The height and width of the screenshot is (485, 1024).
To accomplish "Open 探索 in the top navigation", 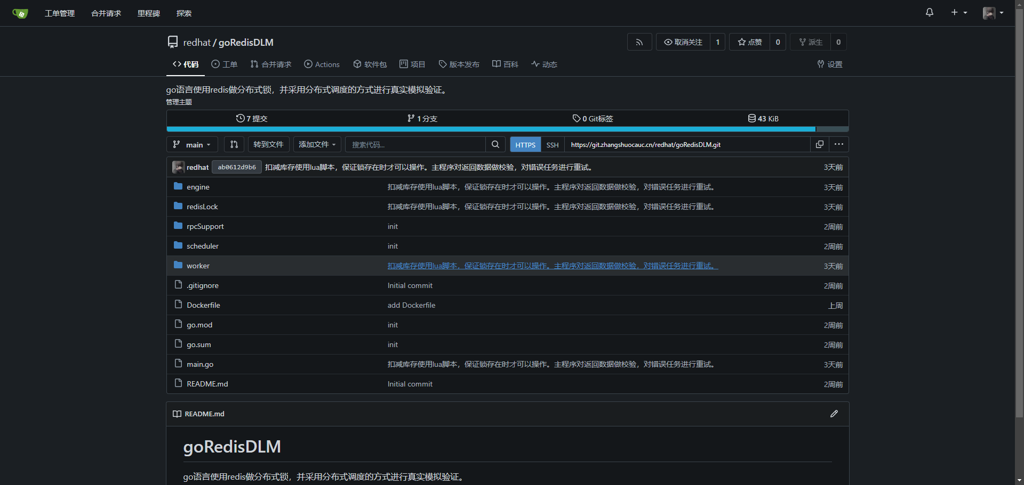I will click(x=184, y=13).
